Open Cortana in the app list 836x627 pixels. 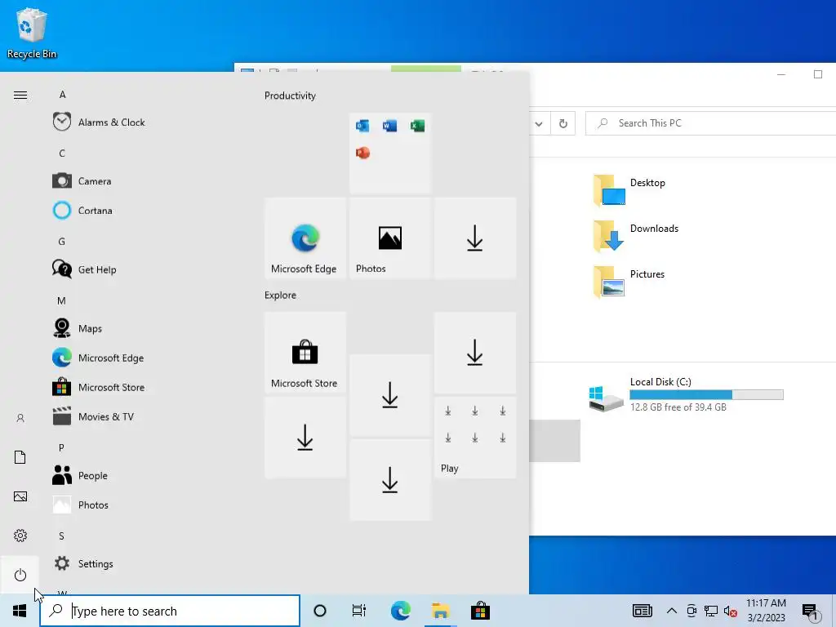pos(82,210)
